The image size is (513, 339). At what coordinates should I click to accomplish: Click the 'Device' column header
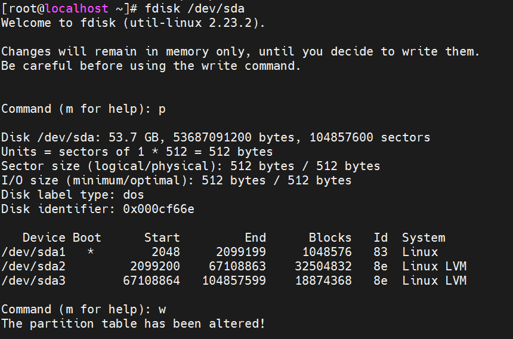[x=44, y=238]
